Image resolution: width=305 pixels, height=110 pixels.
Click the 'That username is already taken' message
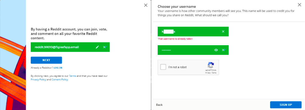tap(175, 39)
